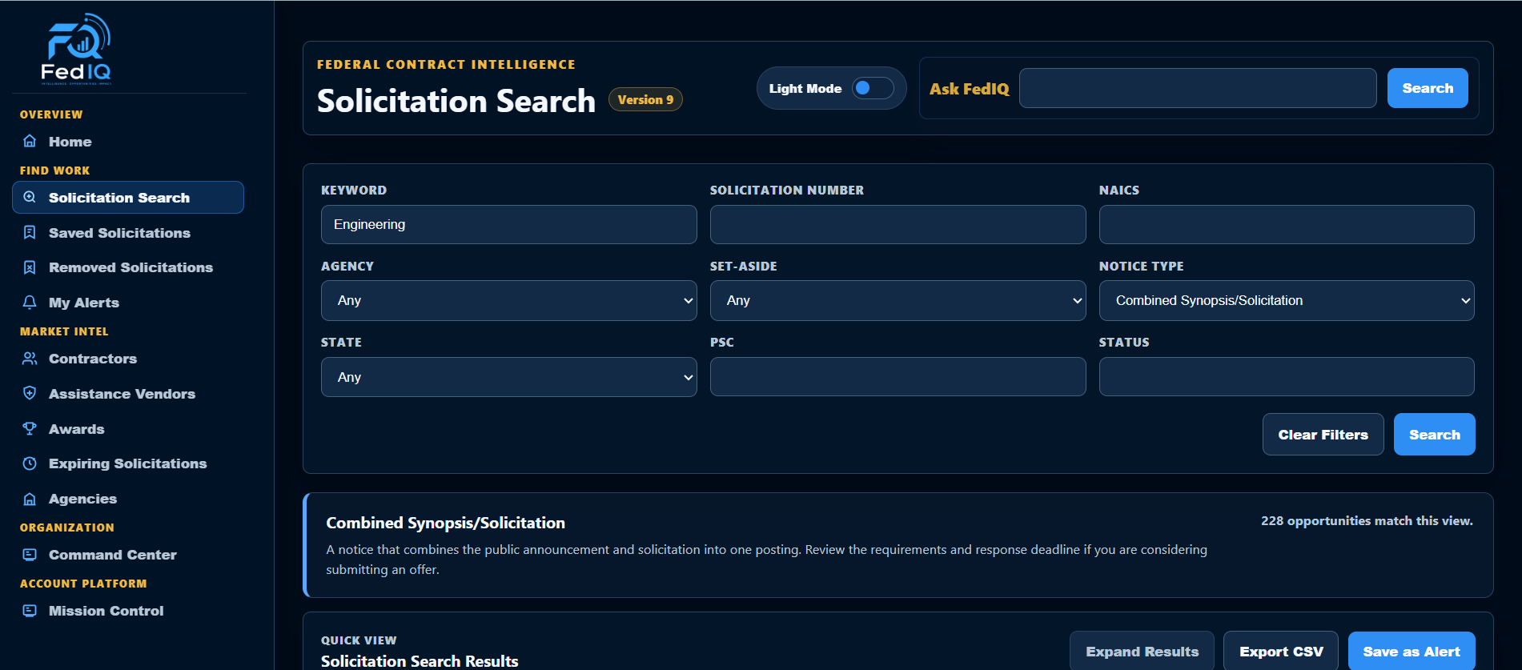Screen dimensions: 1522x670
Task: Click the Command Center panel icon
Action: pyautogui.click(x=30, y=555)
